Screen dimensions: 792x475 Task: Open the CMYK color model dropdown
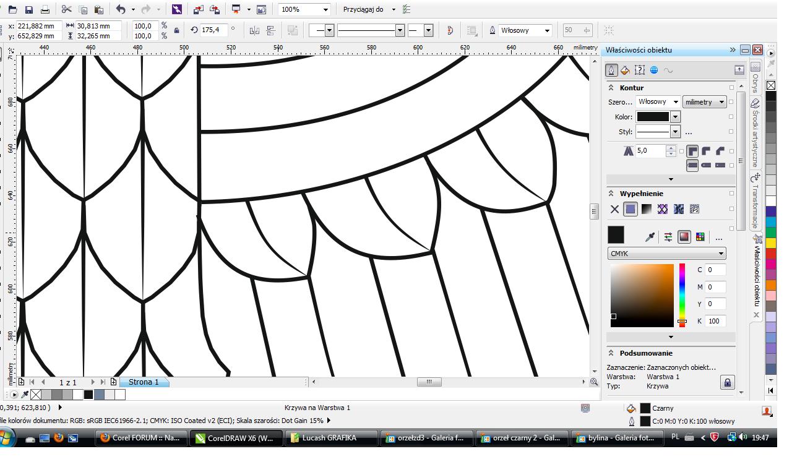pyautogui.click(x=666, y=254)
